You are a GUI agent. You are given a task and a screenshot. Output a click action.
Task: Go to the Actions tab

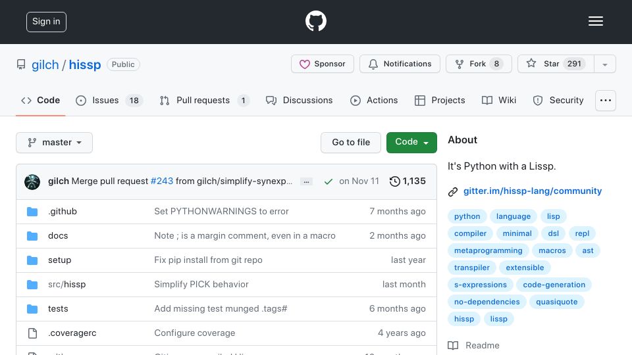pos(374,100)
